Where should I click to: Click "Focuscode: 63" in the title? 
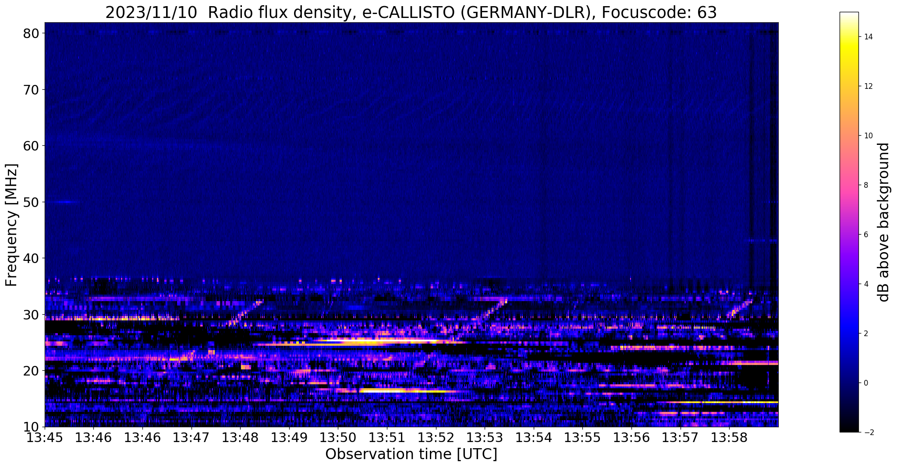(659, 13)
